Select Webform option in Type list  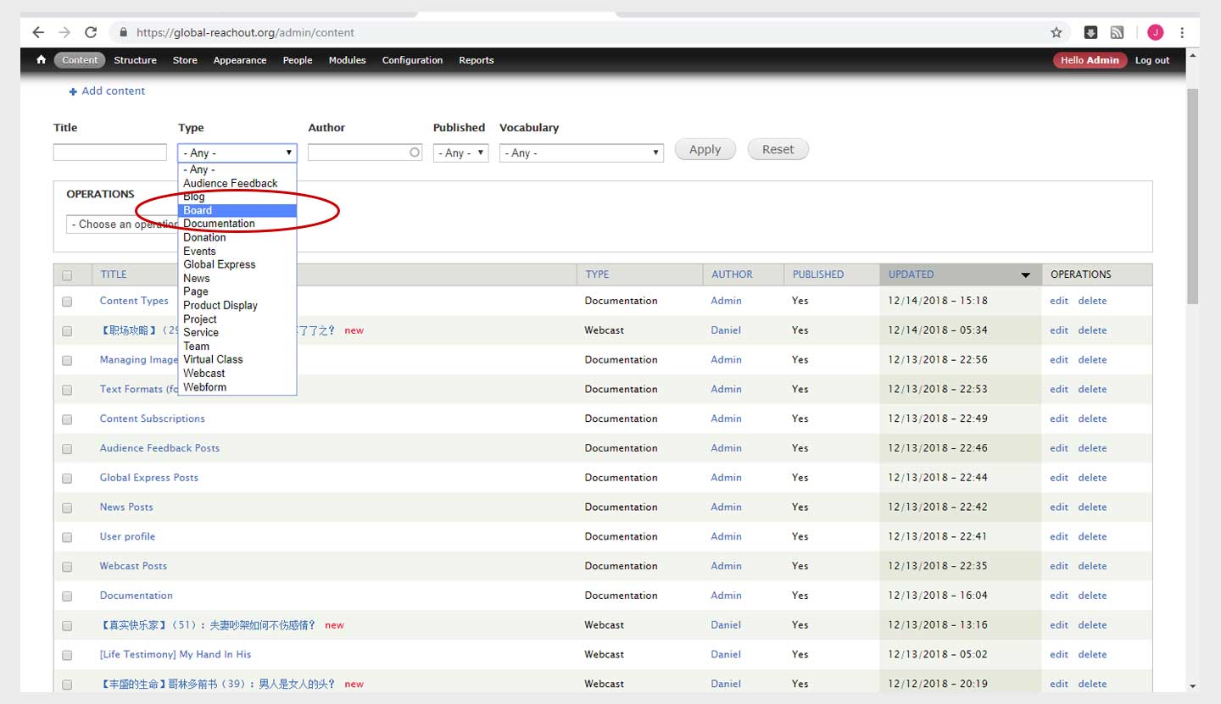pos(237,387)
